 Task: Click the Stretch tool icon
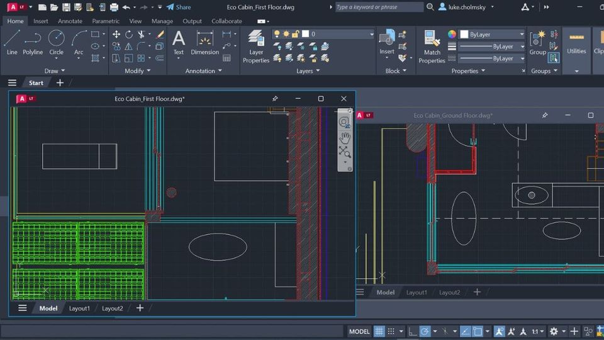click(x=116, y=58)
